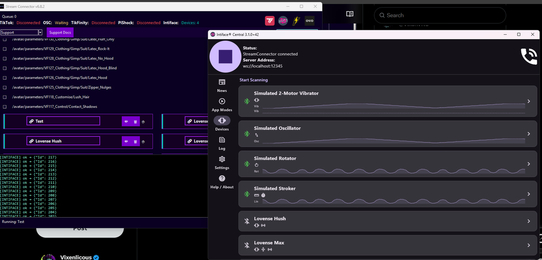
Task: Expand Simulated Oscillator with its chevron
Action: pyautogui.click(x=529, y=134)
